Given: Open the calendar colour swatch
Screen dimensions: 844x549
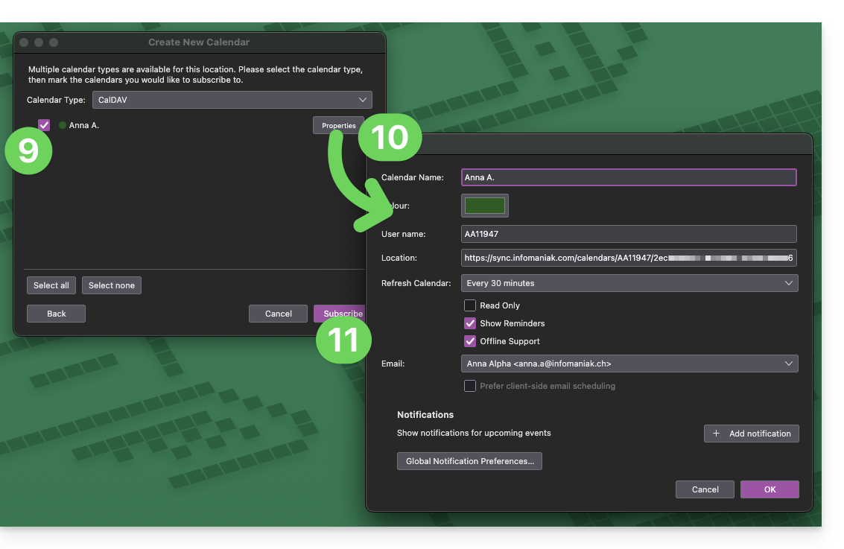Looking at the screenshot, I should pos(485,206).
